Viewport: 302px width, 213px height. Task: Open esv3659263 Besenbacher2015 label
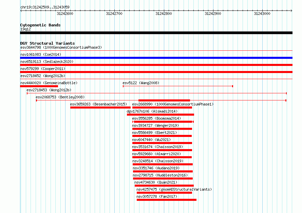point(98,104)
